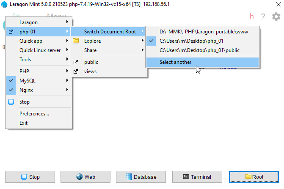Open Preferences... from the menu
The image size is (284, 189).
[x=34, y=113]
